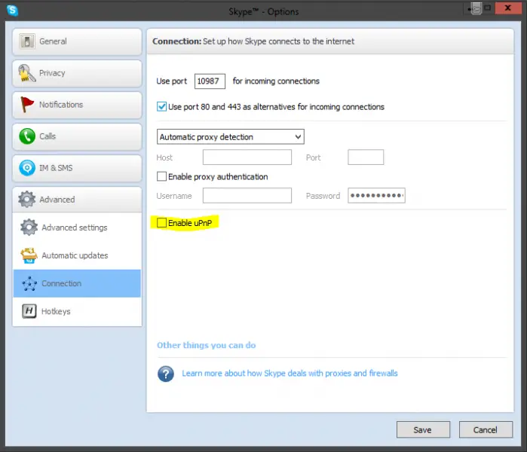Viewport: 527px width, 452px height.
Task: Click the proxy Username field
Action: tap(247, 195)
